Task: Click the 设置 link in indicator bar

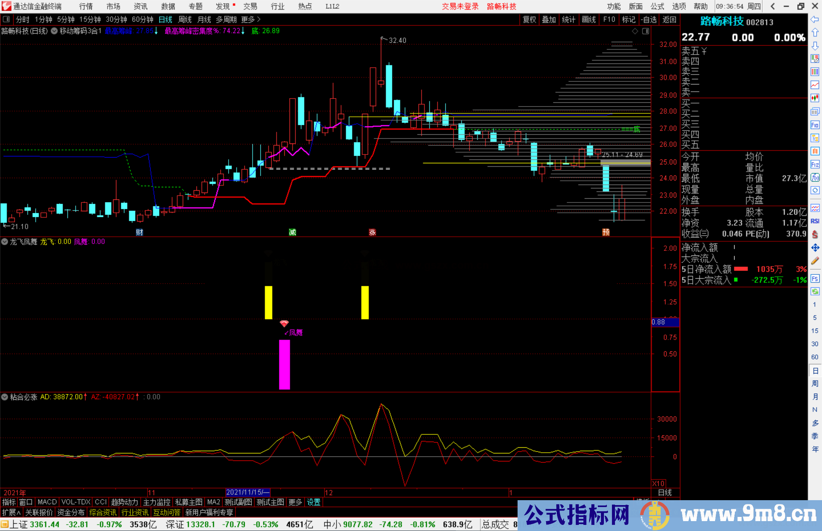Action: [314, 502]
